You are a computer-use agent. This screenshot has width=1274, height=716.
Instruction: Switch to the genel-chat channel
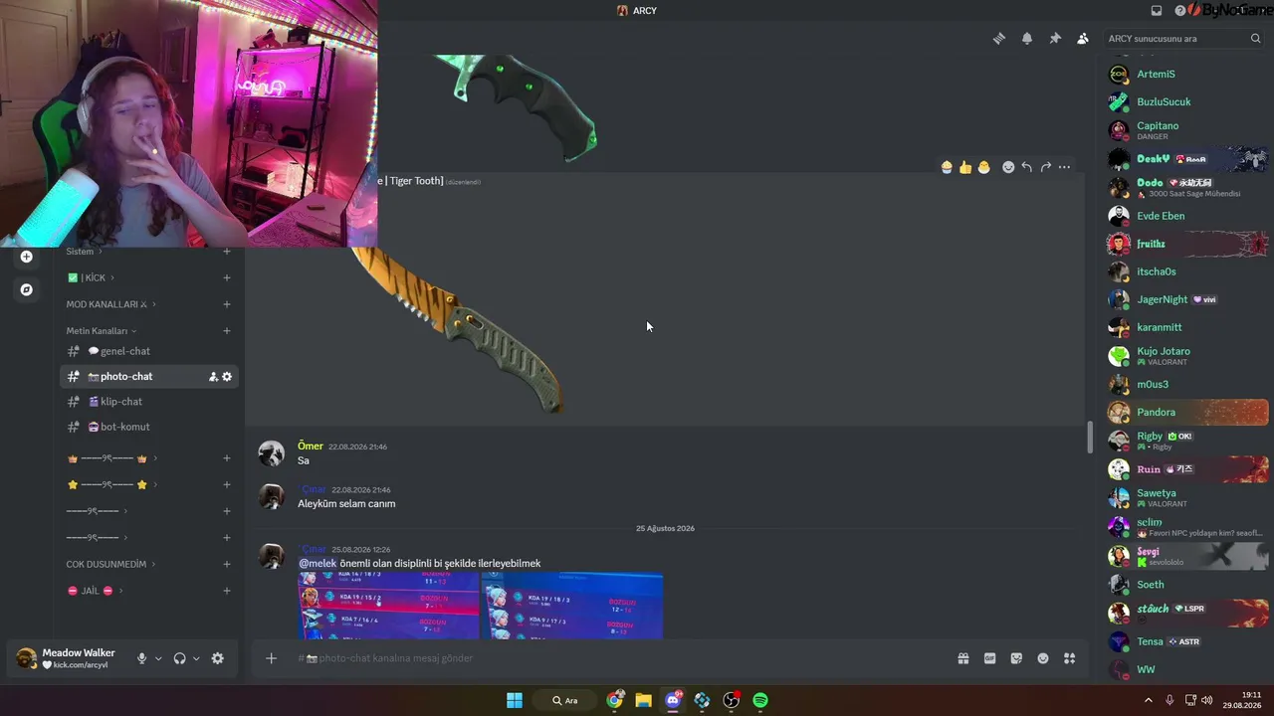tap(149, 351)
